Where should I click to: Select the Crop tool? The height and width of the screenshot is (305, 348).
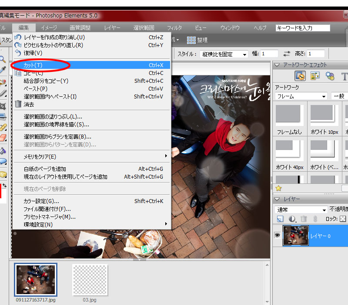coord(3,106)
